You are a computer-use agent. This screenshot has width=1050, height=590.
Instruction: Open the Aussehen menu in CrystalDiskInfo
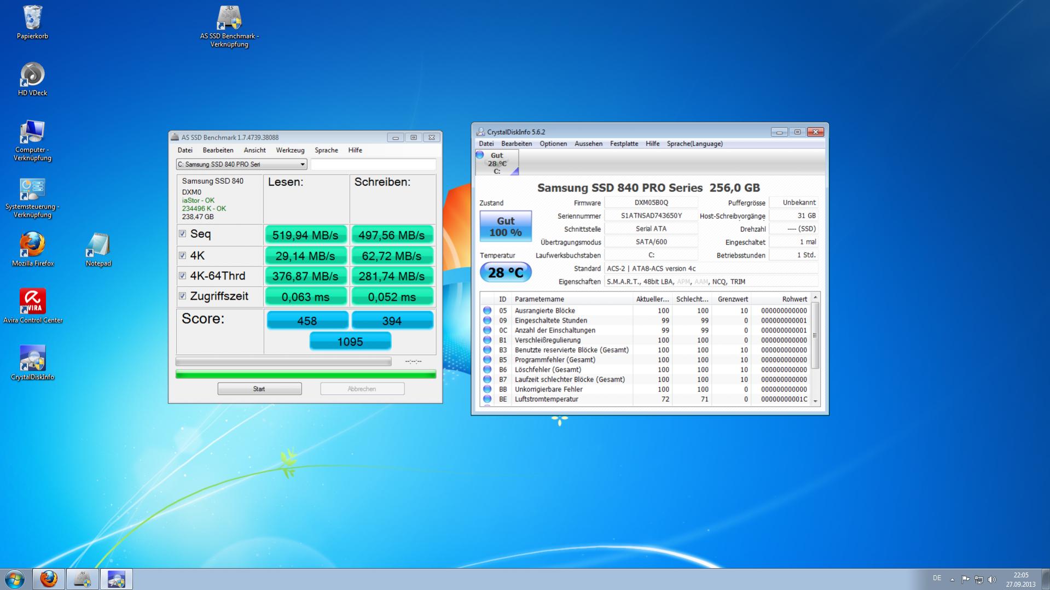point(588,144)
